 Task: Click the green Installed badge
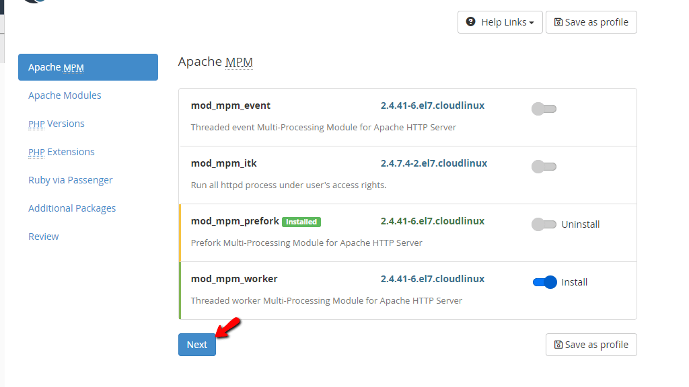tap(301, 222)
